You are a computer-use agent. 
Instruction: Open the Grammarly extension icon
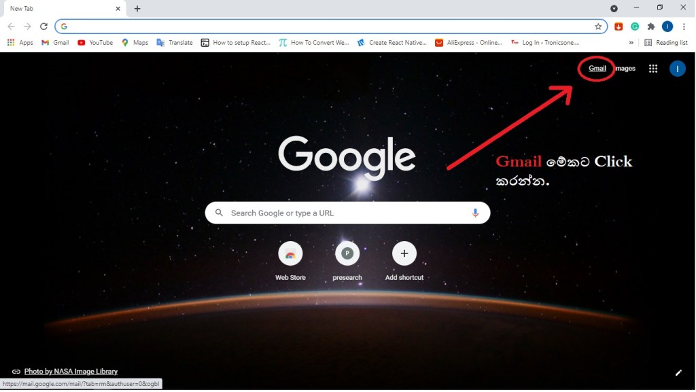635,26
